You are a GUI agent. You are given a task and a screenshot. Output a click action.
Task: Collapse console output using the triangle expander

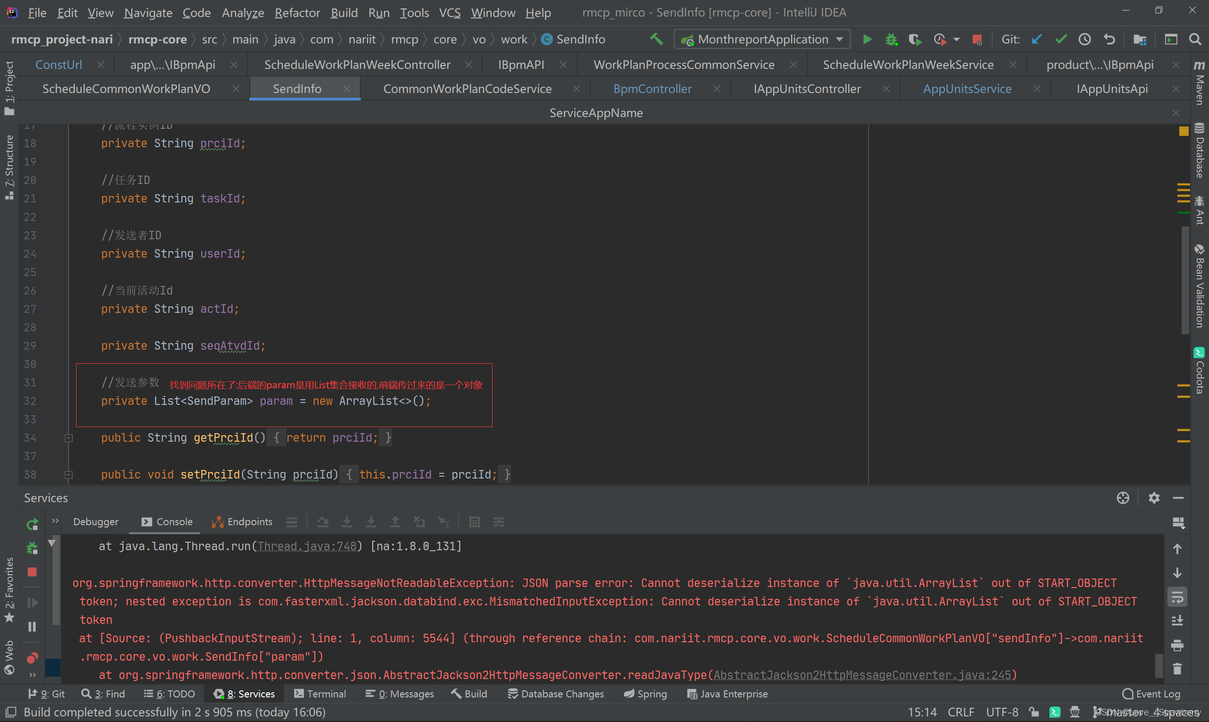[x=52, y=542]
